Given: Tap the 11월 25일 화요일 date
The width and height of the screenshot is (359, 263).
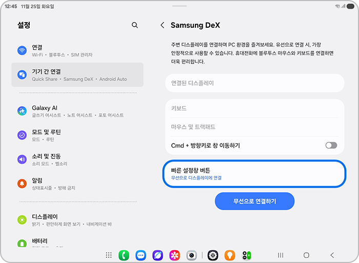Looking at the screenshot, I should 37,7.
